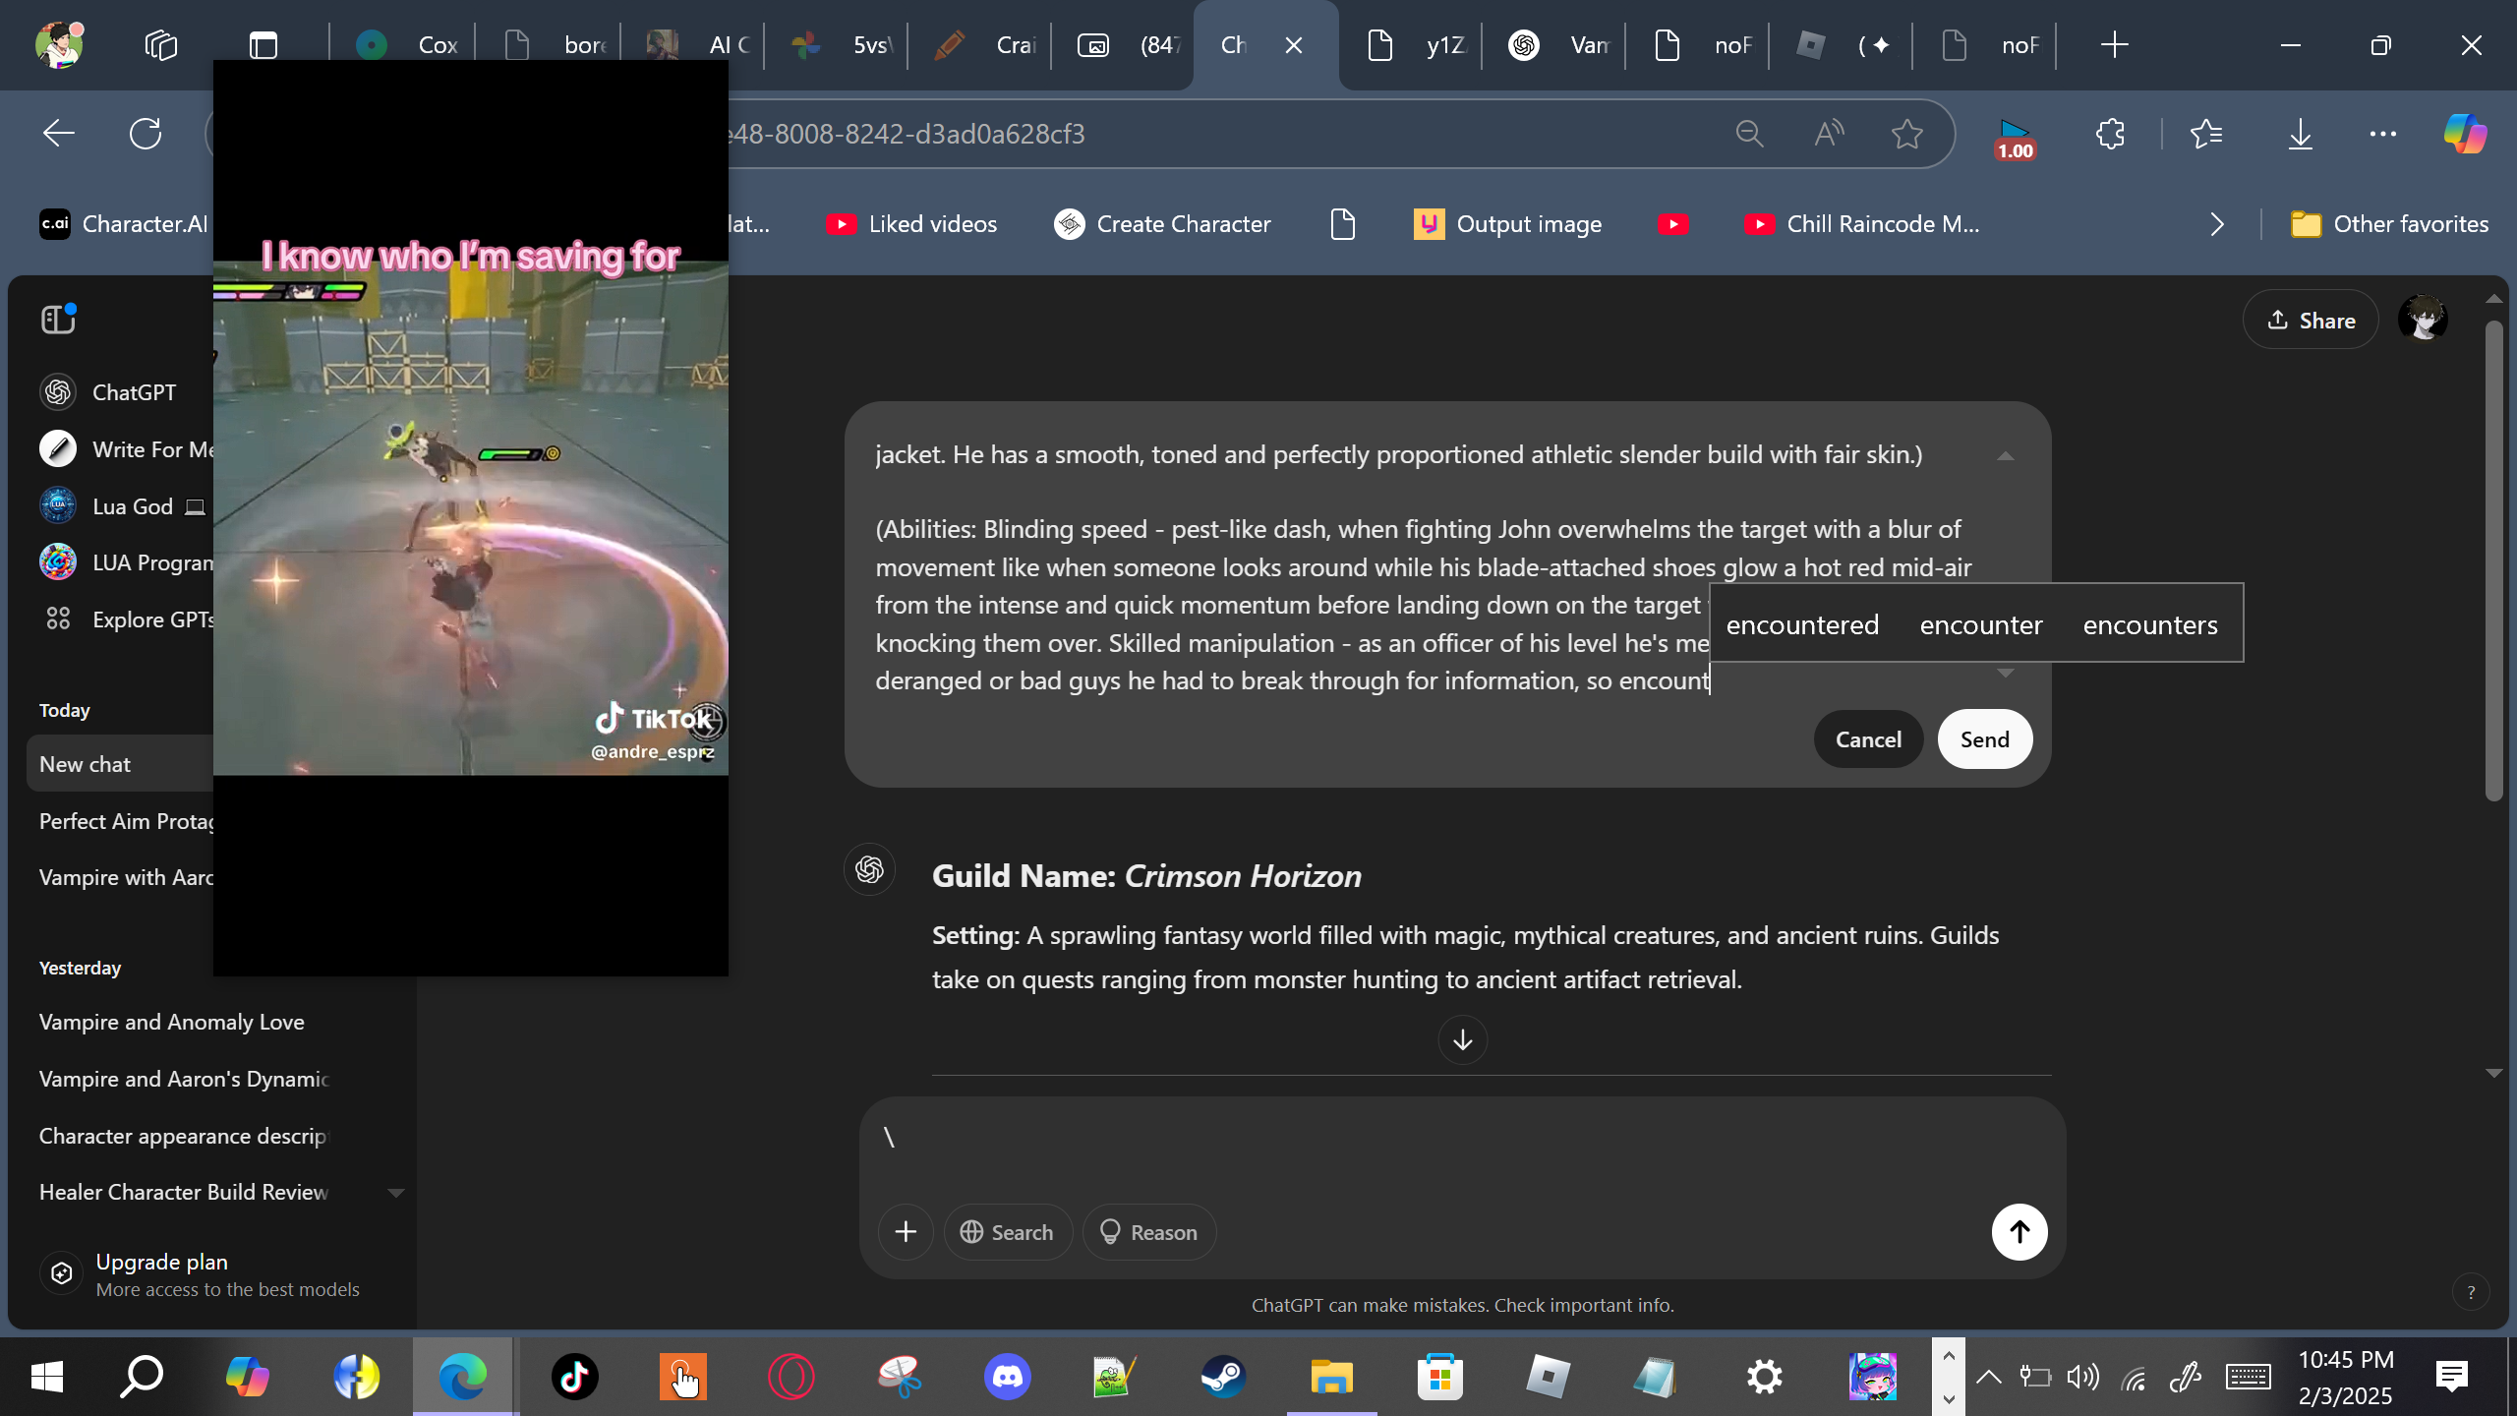This screenshot has width=2517, height=1416.
Task: Select the New chat conversation
Action: pos(120,764)
